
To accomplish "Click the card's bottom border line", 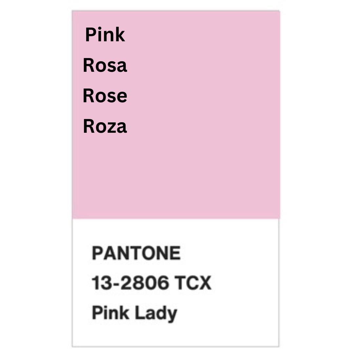I will pos(176,346).
